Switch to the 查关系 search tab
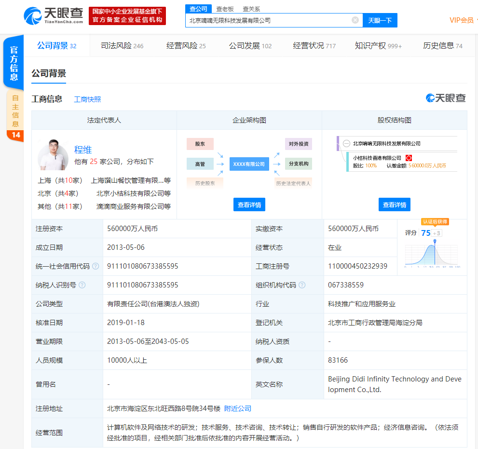The image size is (478, 449). 251,9
